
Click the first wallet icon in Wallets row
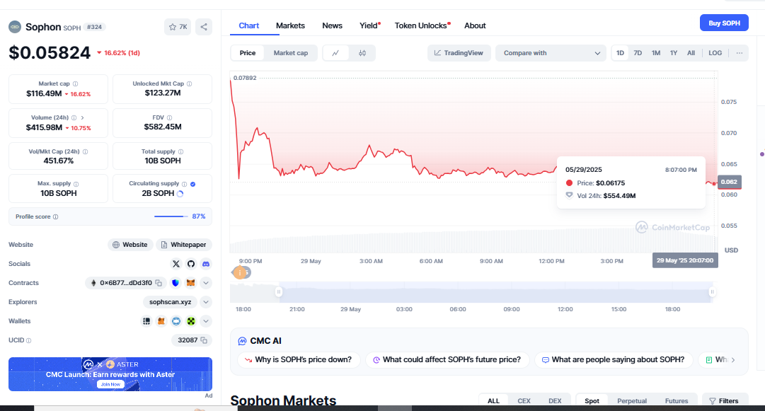click(146, 320)
